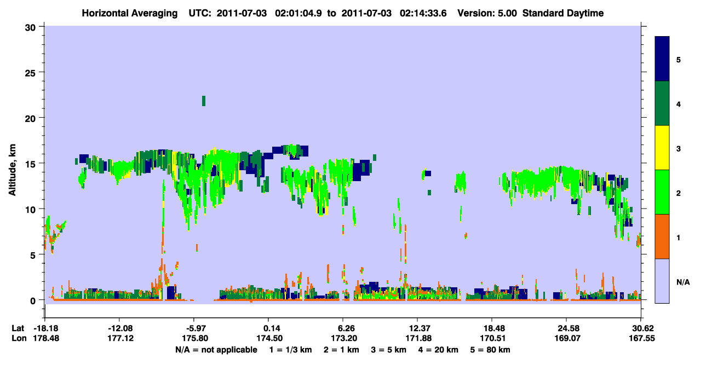Click the 20 altitude tick label

coord(32,118)
